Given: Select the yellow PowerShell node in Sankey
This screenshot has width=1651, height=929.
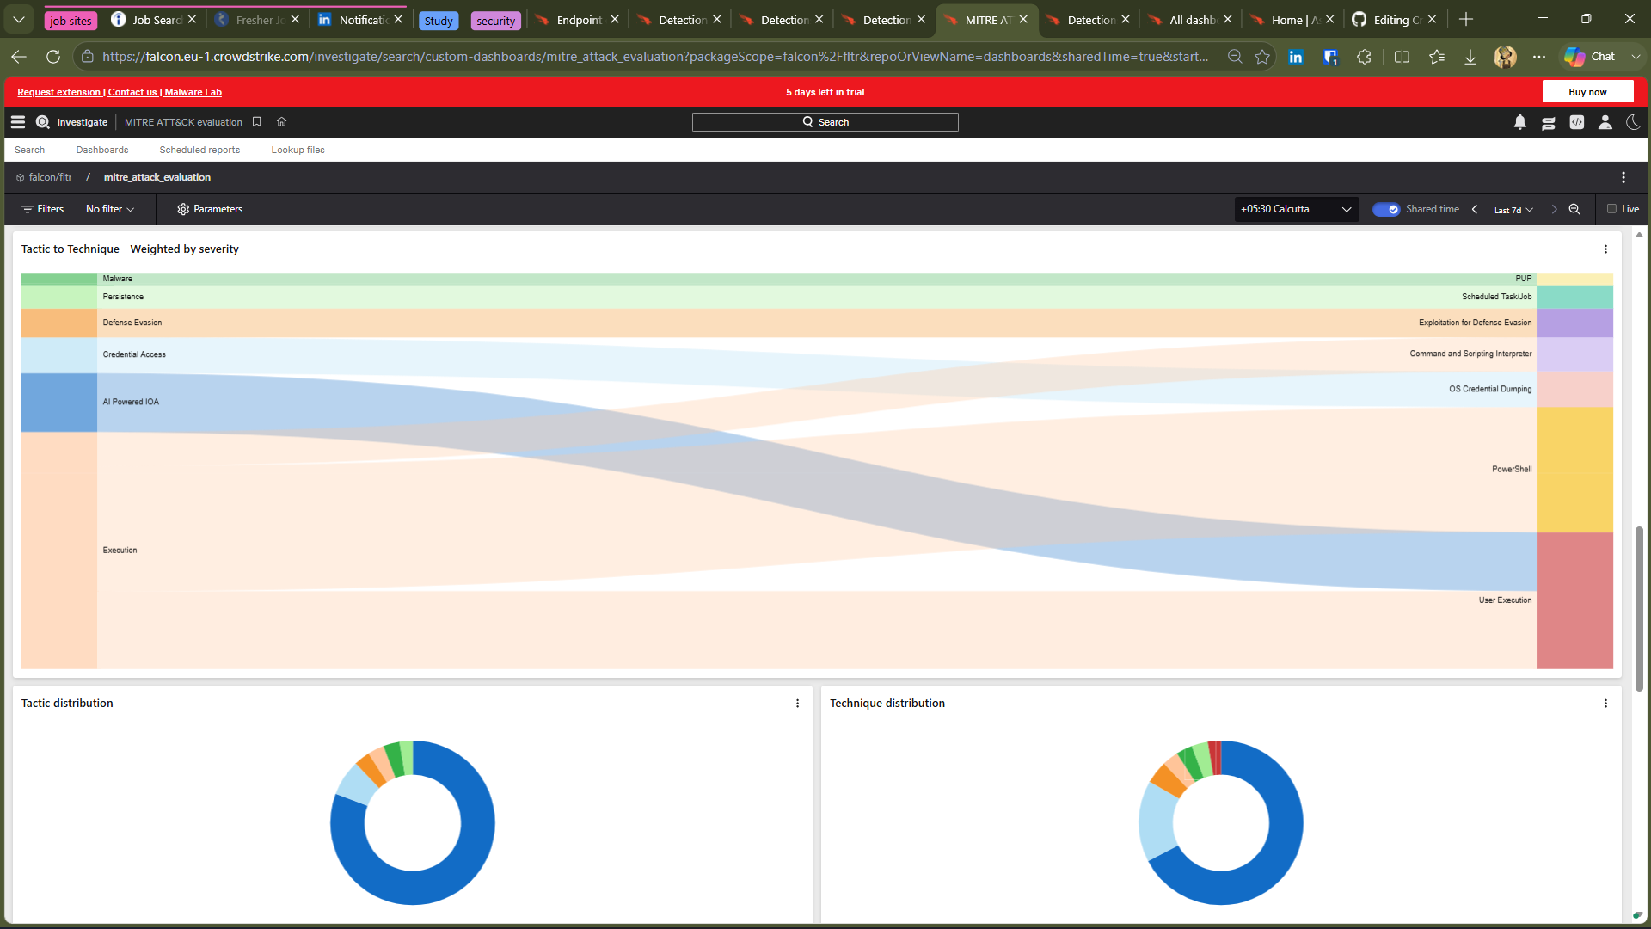Looking at the screenshot, I should coord(1574,470).
